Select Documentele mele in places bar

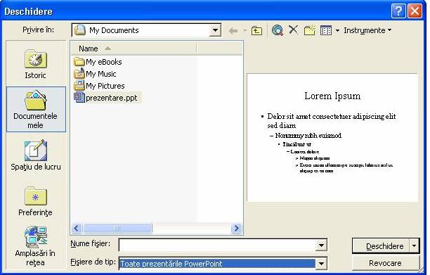click(36, 110)
